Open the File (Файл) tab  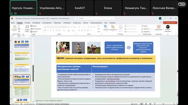pos(13,23)
